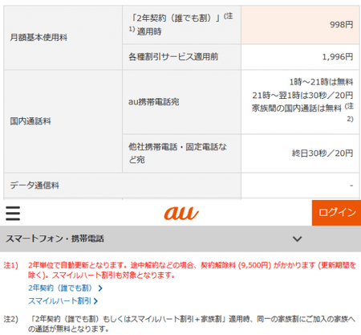Screen dimensions: 361x335
Task: Click the 「2年契約（誰でも割）」適用時 cell
Action: tap(181, 25)
